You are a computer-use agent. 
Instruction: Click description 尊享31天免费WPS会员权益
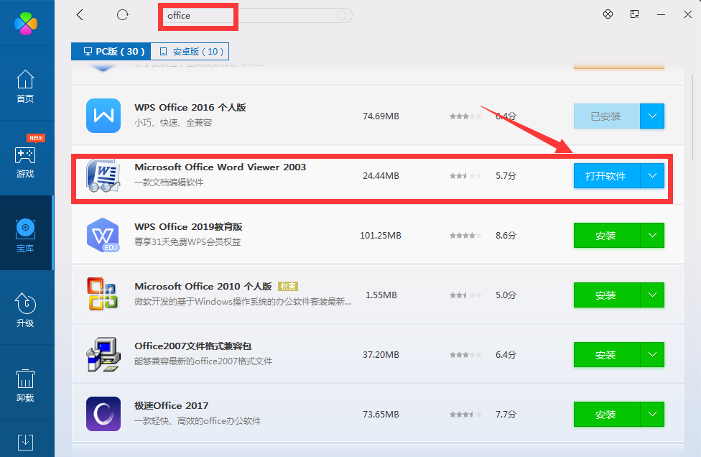pos(187,242)
